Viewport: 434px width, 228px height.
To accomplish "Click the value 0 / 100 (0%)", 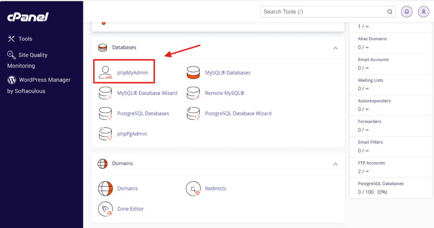I will coord(373,192).
